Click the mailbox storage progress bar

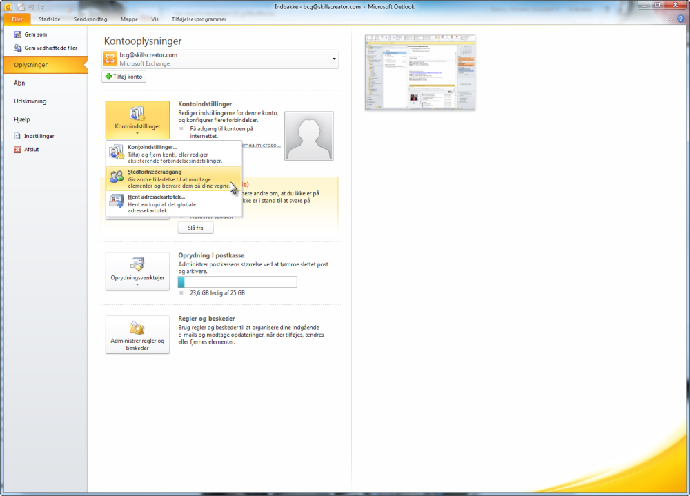click(237, 281)
